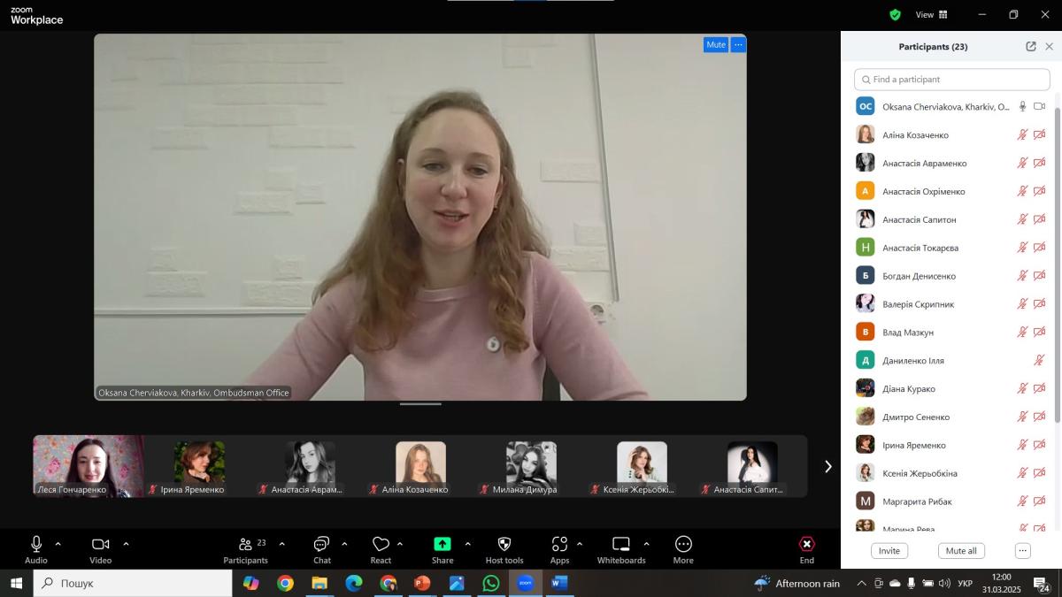Click the Audio microphone icon

(36, 544)
